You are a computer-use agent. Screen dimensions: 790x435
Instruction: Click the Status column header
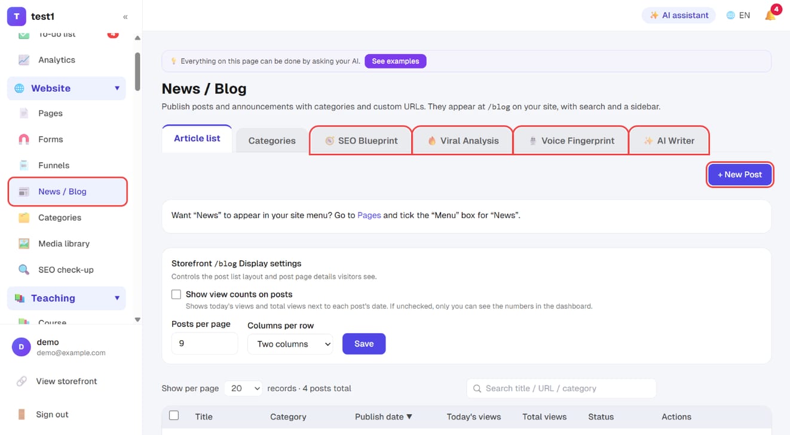click(x=601, y=417)
